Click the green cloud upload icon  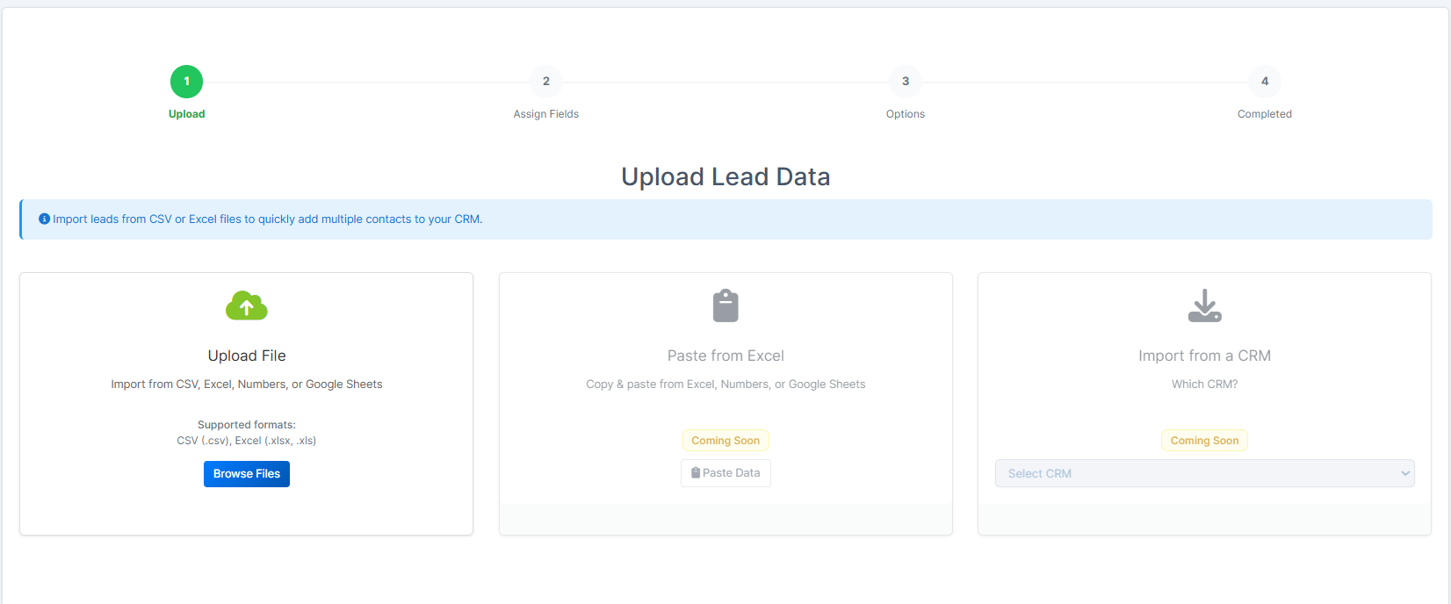point(247,306)
